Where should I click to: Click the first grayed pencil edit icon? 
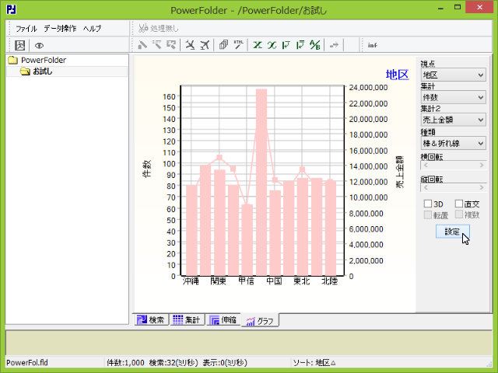(142, 45)
